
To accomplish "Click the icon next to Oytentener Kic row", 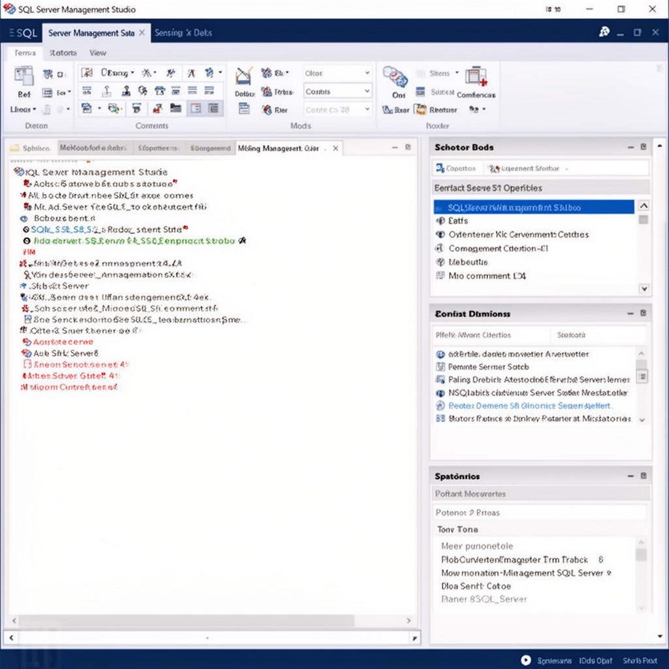I will coord(440,235).
